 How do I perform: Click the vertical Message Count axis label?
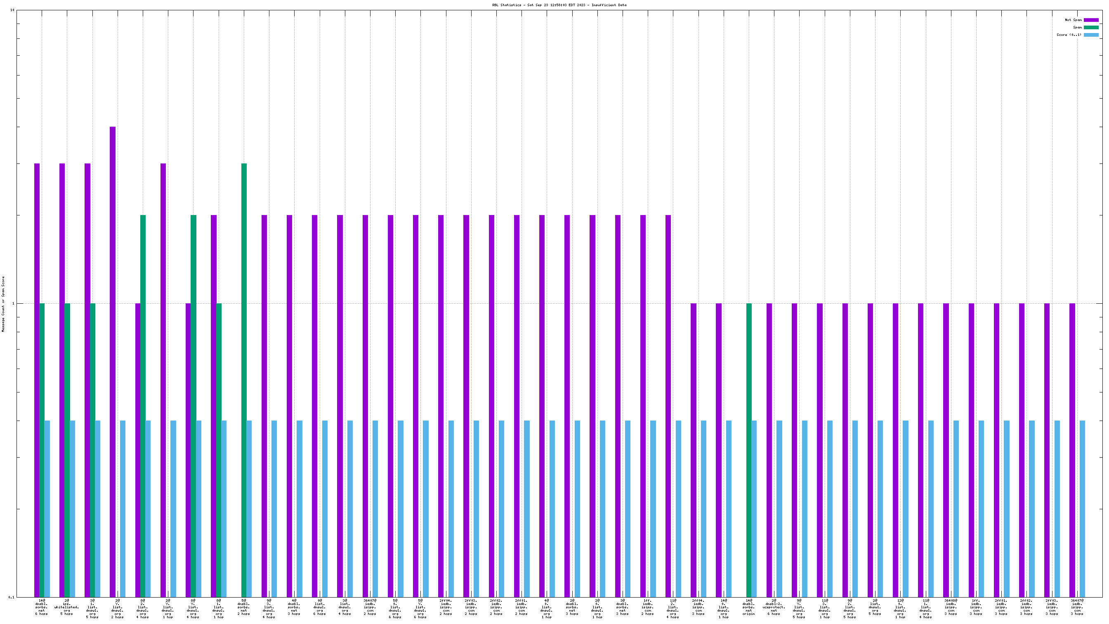coord(3,304)
